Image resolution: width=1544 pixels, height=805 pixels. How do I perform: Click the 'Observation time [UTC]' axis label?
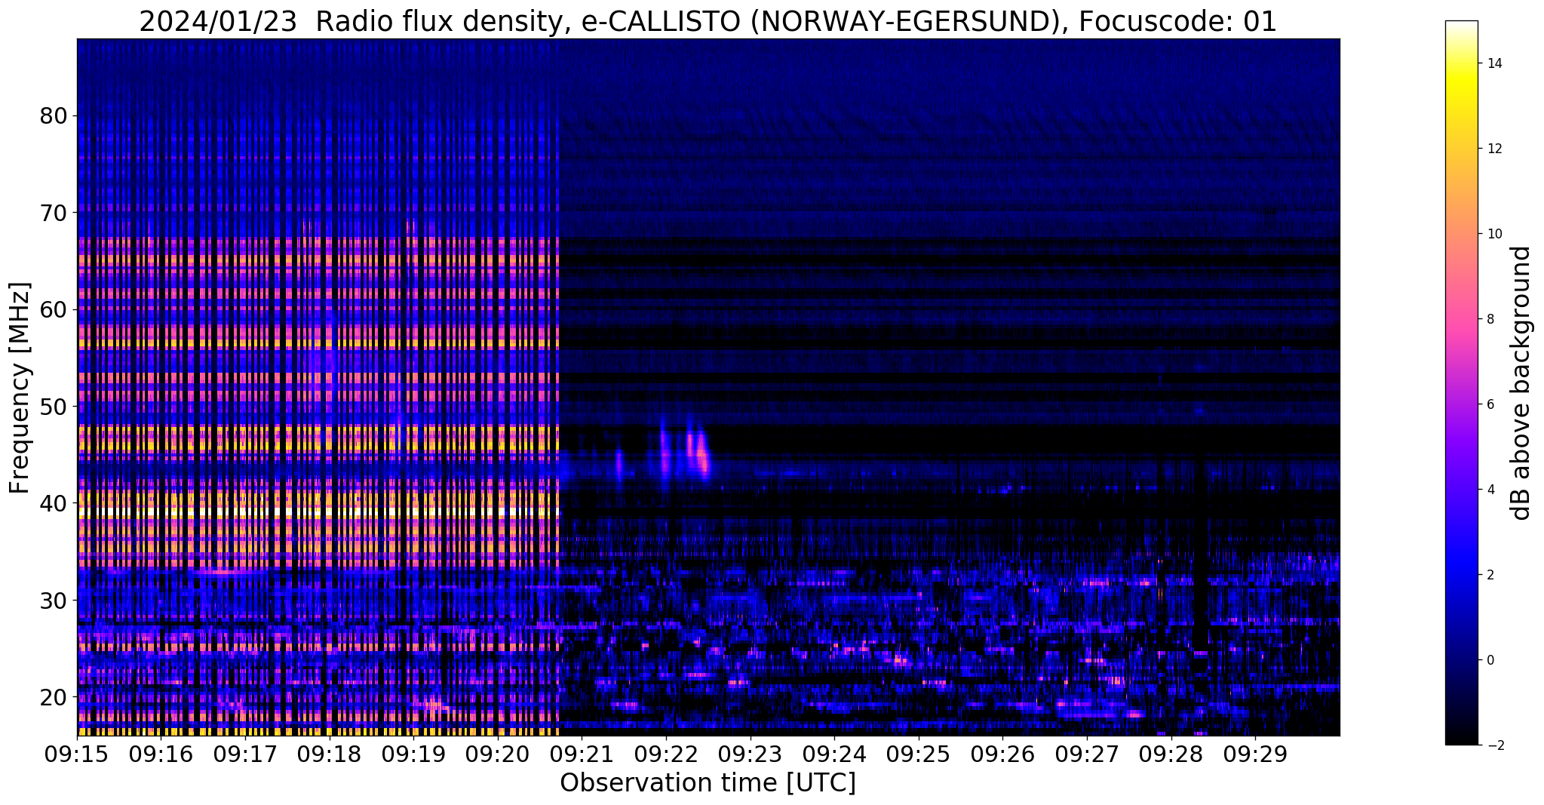[x=708, y=783]
